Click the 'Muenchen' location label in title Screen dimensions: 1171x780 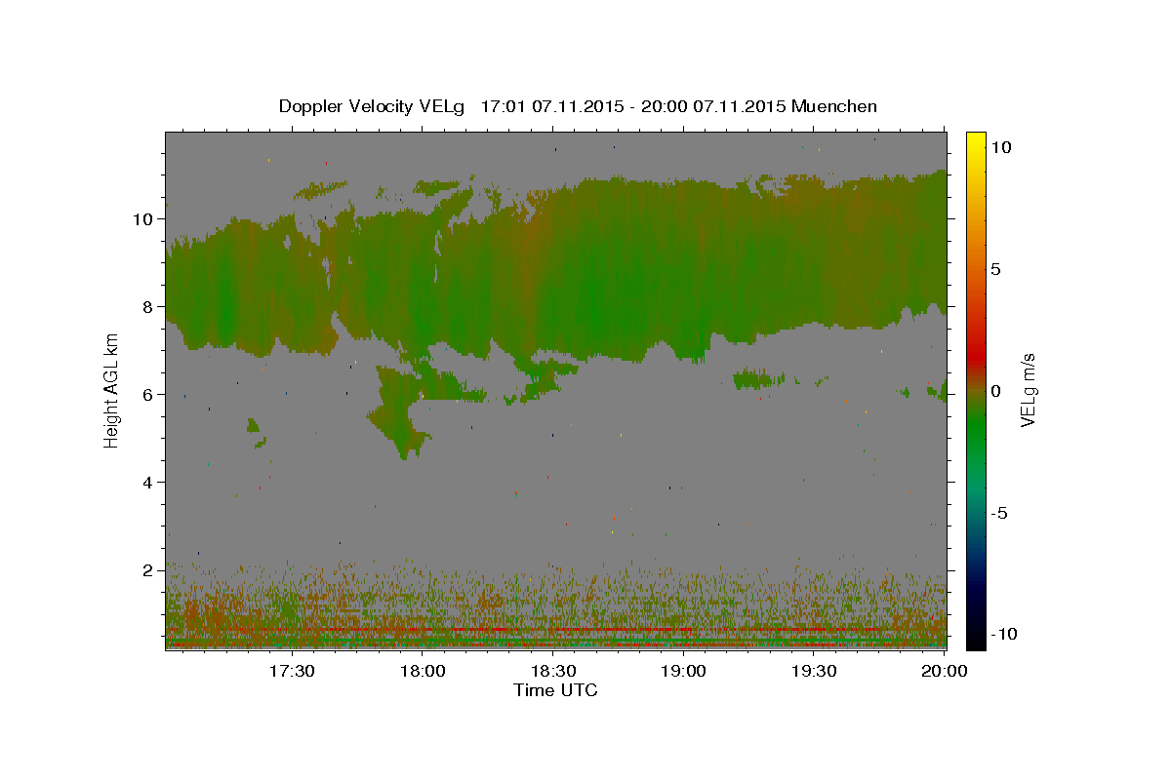click(834, 106)
